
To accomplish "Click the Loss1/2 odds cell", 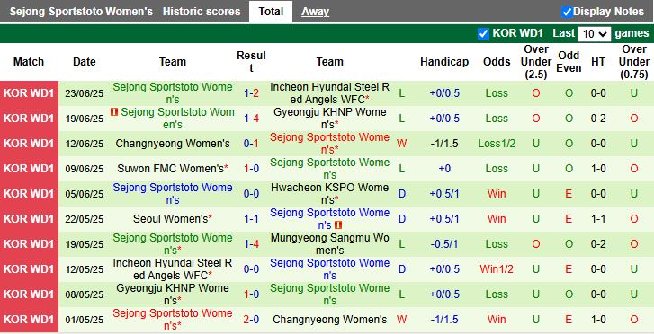I will tap(497, 144).
